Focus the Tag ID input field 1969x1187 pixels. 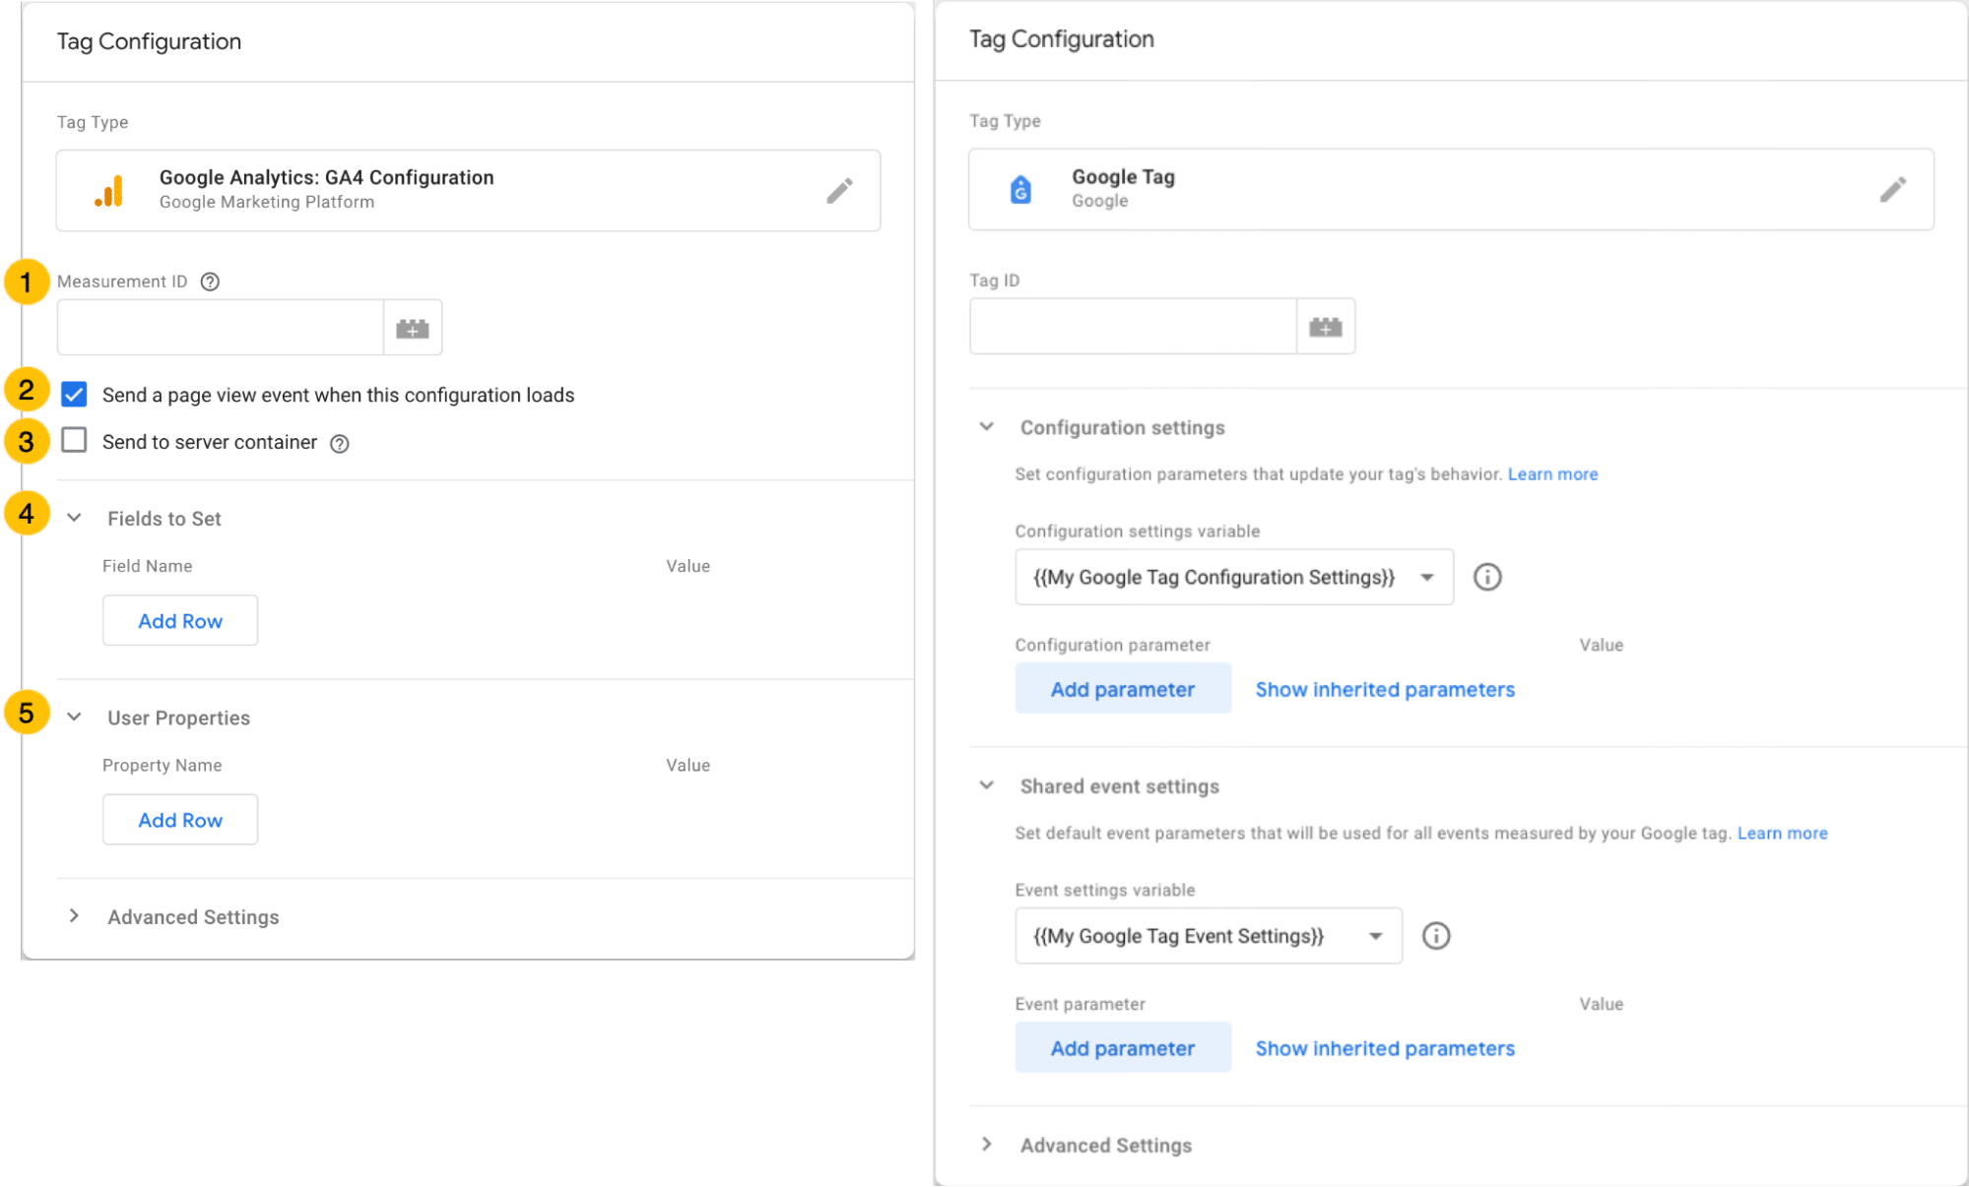1133,327
